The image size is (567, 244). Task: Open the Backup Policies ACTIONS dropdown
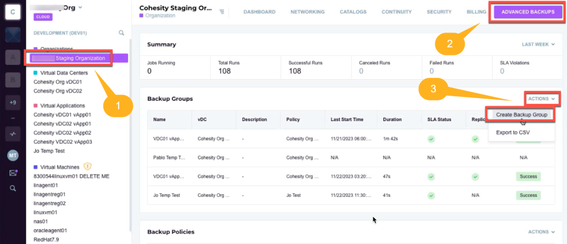542,232
